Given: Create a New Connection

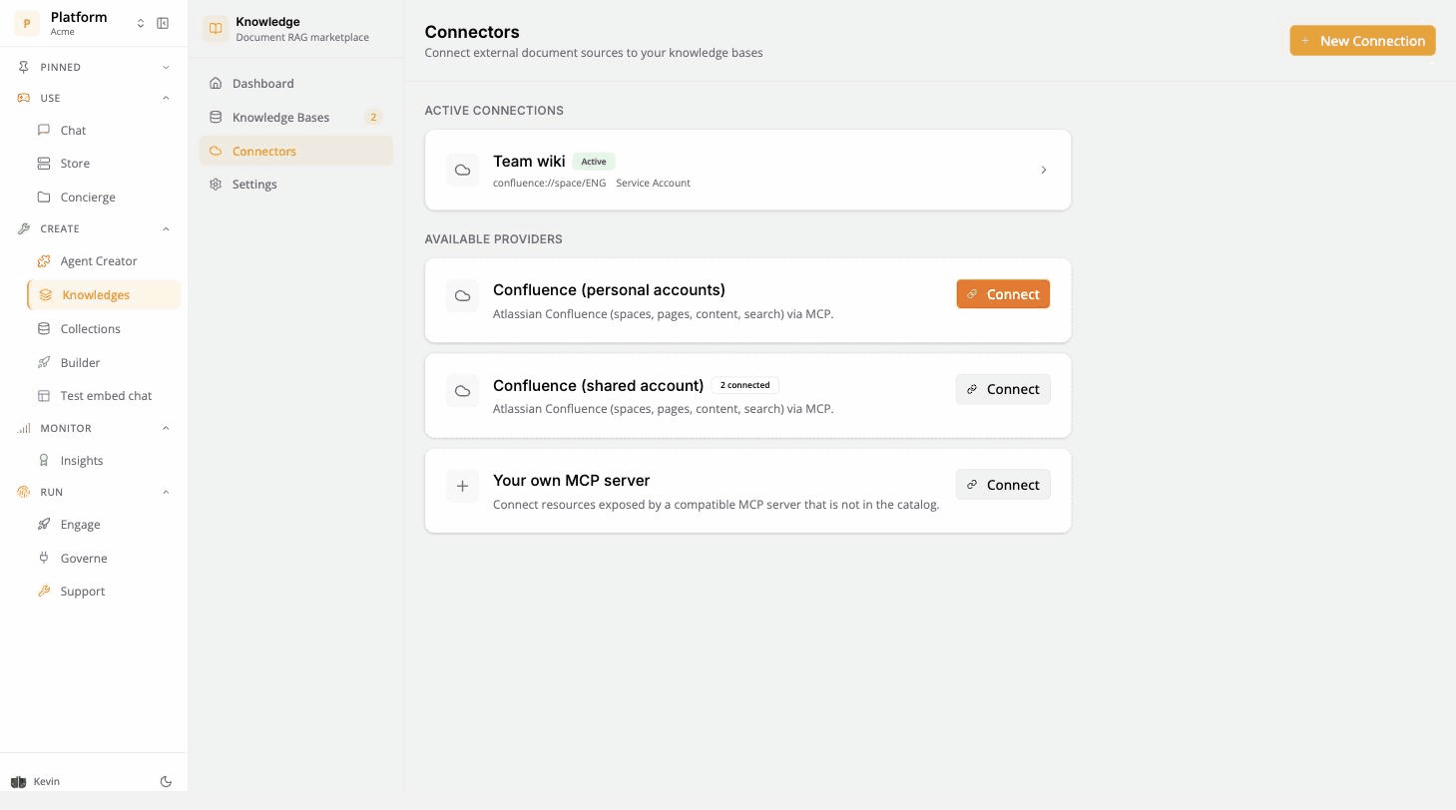Looking at the screenshot, I should click(1362, 40).
